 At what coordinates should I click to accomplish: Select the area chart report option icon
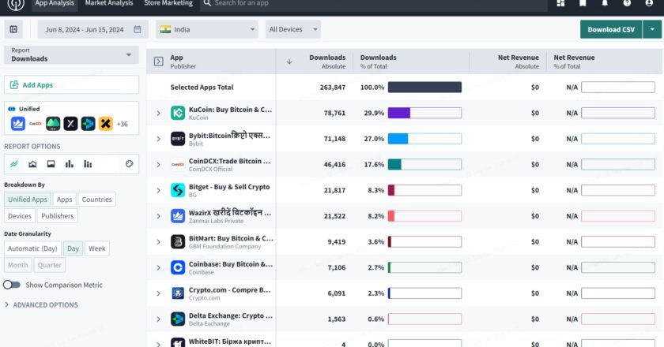(32, 164)
